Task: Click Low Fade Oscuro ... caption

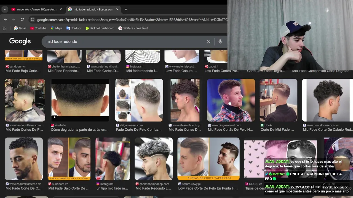Action: click(x=181, y=71)
